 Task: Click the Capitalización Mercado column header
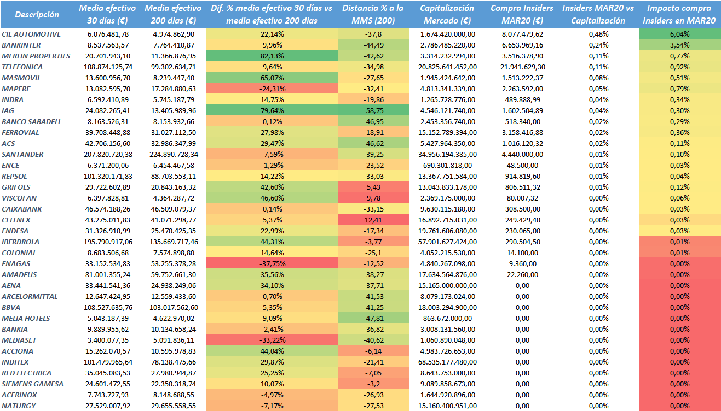pyautogui.click(x=447, y=15)
